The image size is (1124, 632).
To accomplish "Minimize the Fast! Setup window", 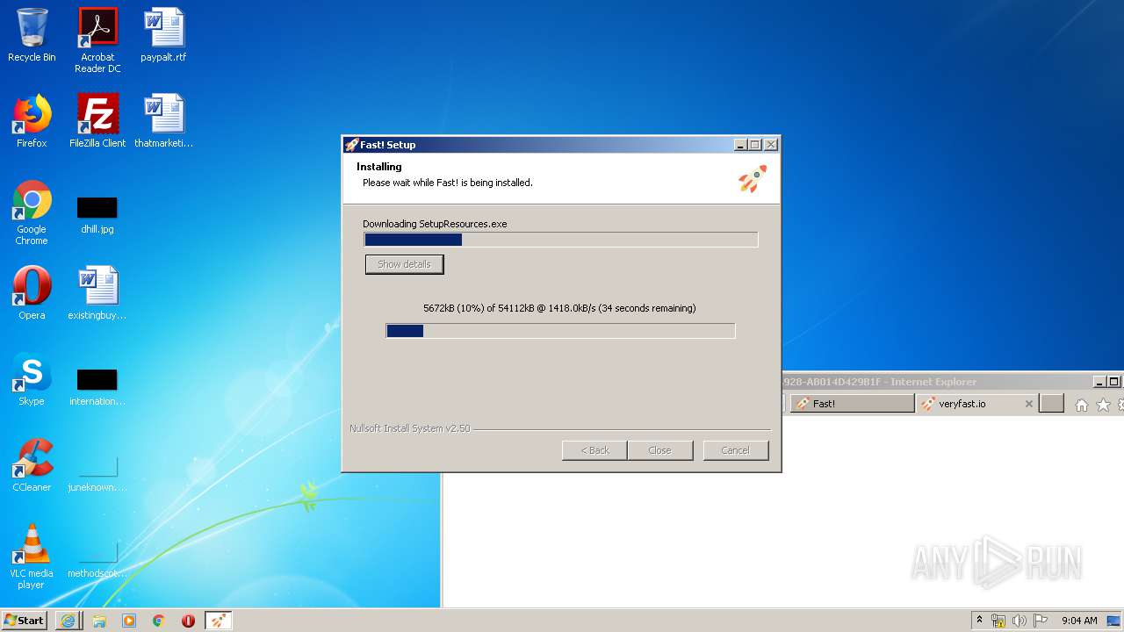I will (740, 145).
